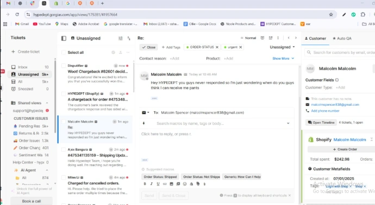Click into the reply text area
375x205 pixels.
point(216,143)
